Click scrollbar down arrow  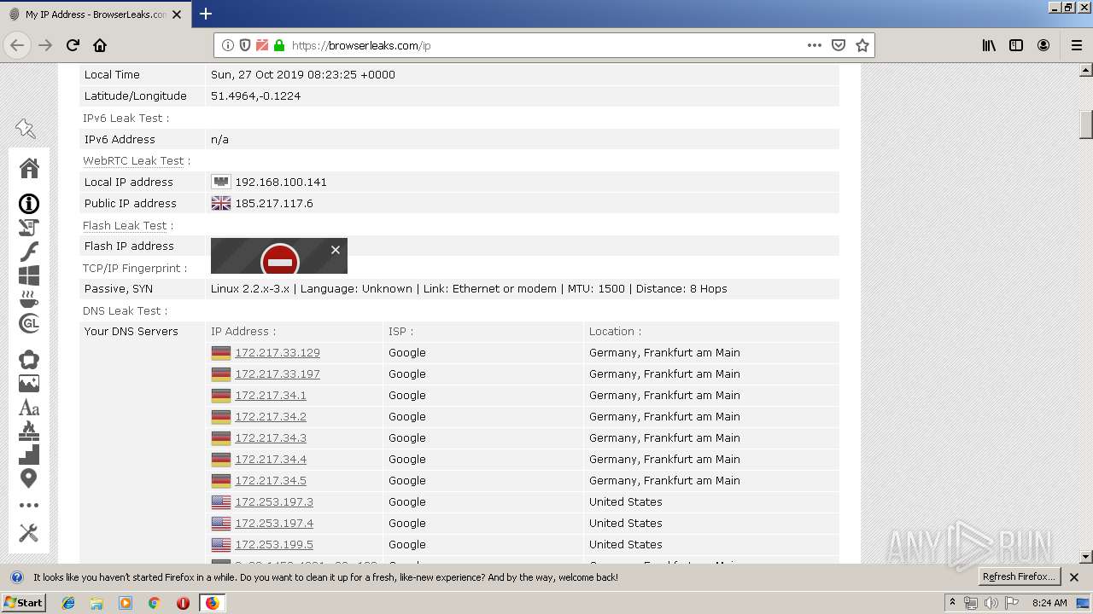click(x=1086, y=557)
